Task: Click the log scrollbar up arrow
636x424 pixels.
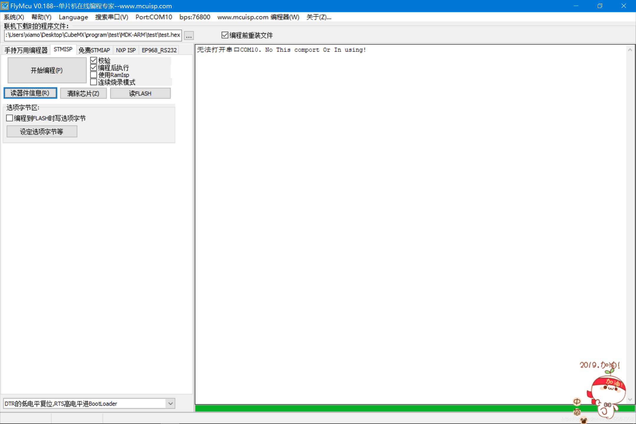Action: pyautogui.click(x=630, y=50)
